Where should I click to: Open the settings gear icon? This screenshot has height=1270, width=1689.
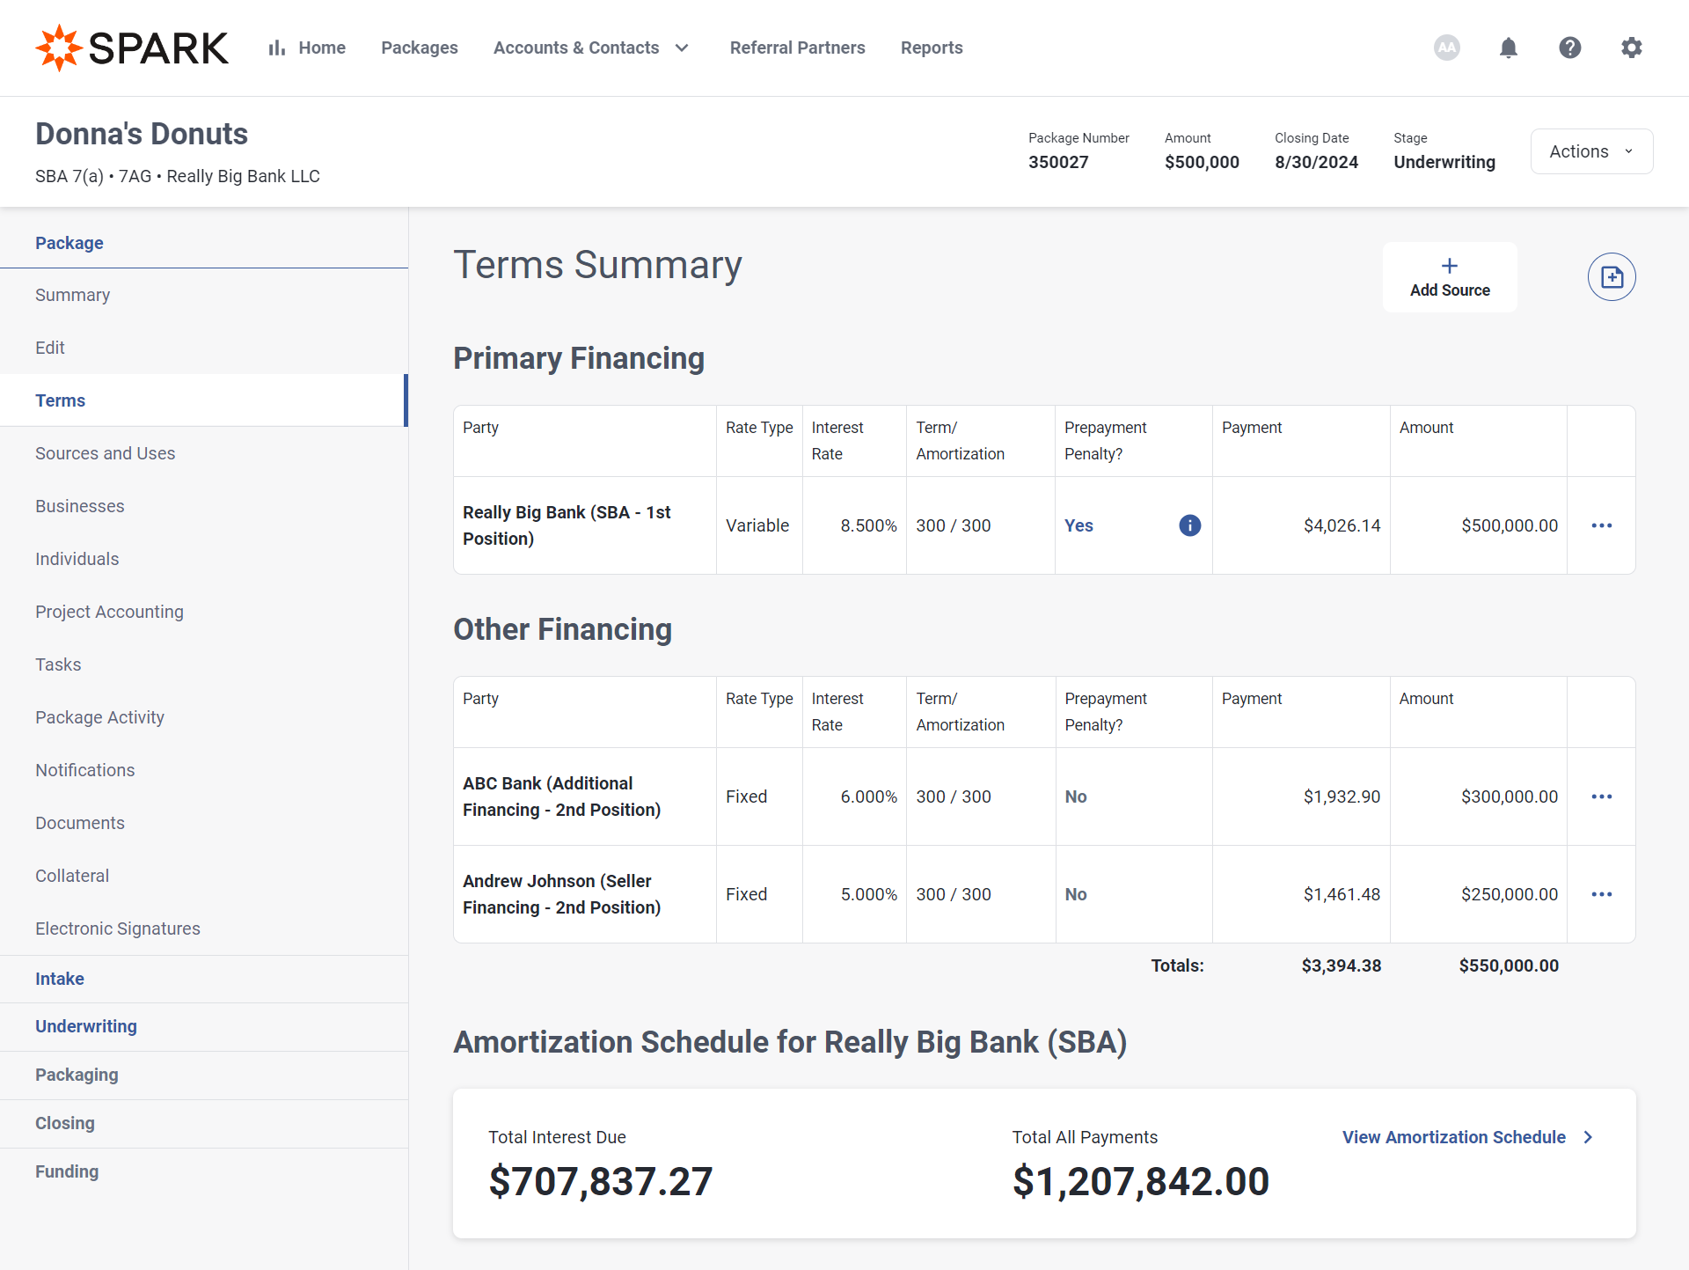[1632, 48]
